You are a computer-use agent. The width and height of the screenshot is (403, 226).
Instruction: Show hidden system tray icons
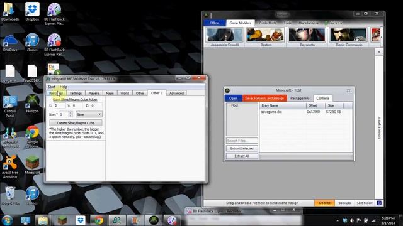pos(338,220)
